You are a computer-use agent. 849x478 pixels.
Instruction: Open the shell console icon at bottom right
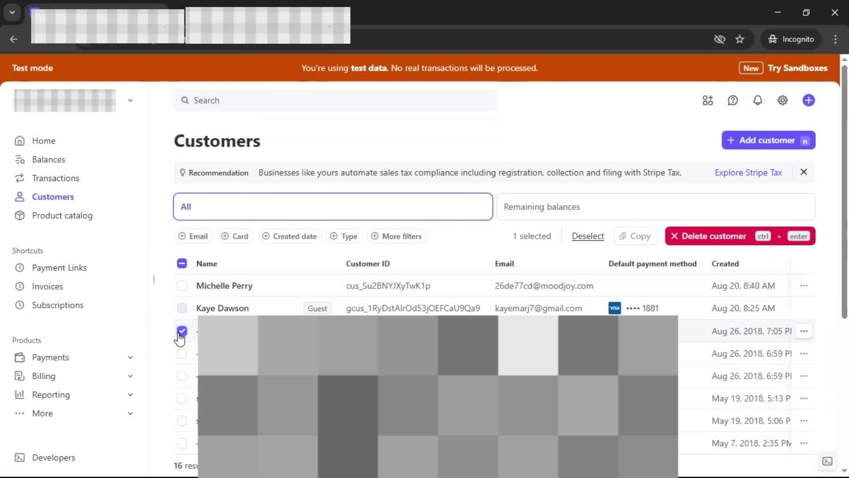[x=827, y=461]
